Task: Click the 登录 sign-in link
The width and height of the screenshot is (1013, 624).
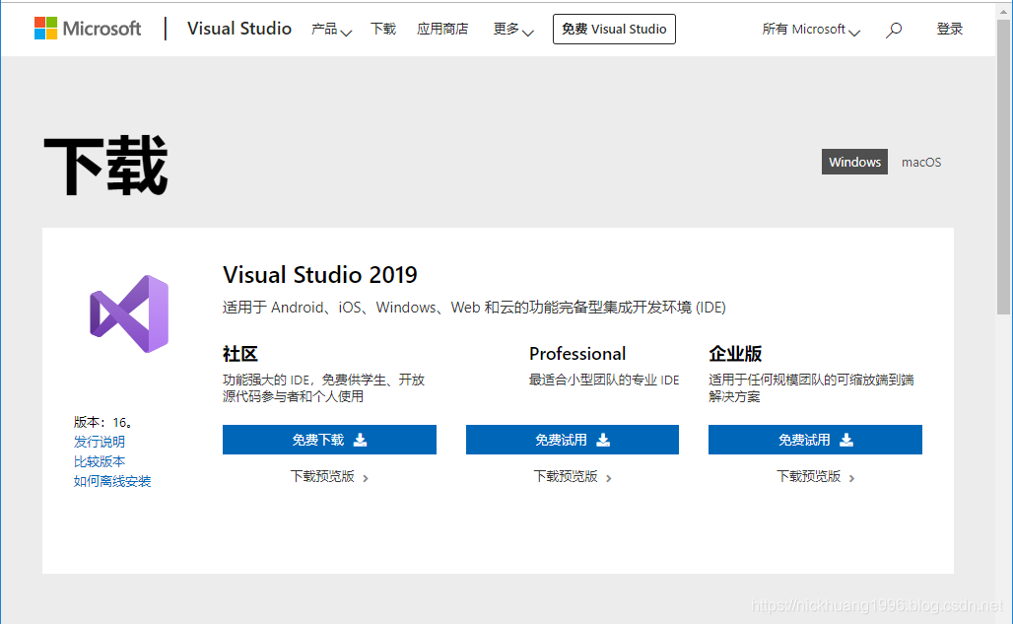Action: [950, 29]
